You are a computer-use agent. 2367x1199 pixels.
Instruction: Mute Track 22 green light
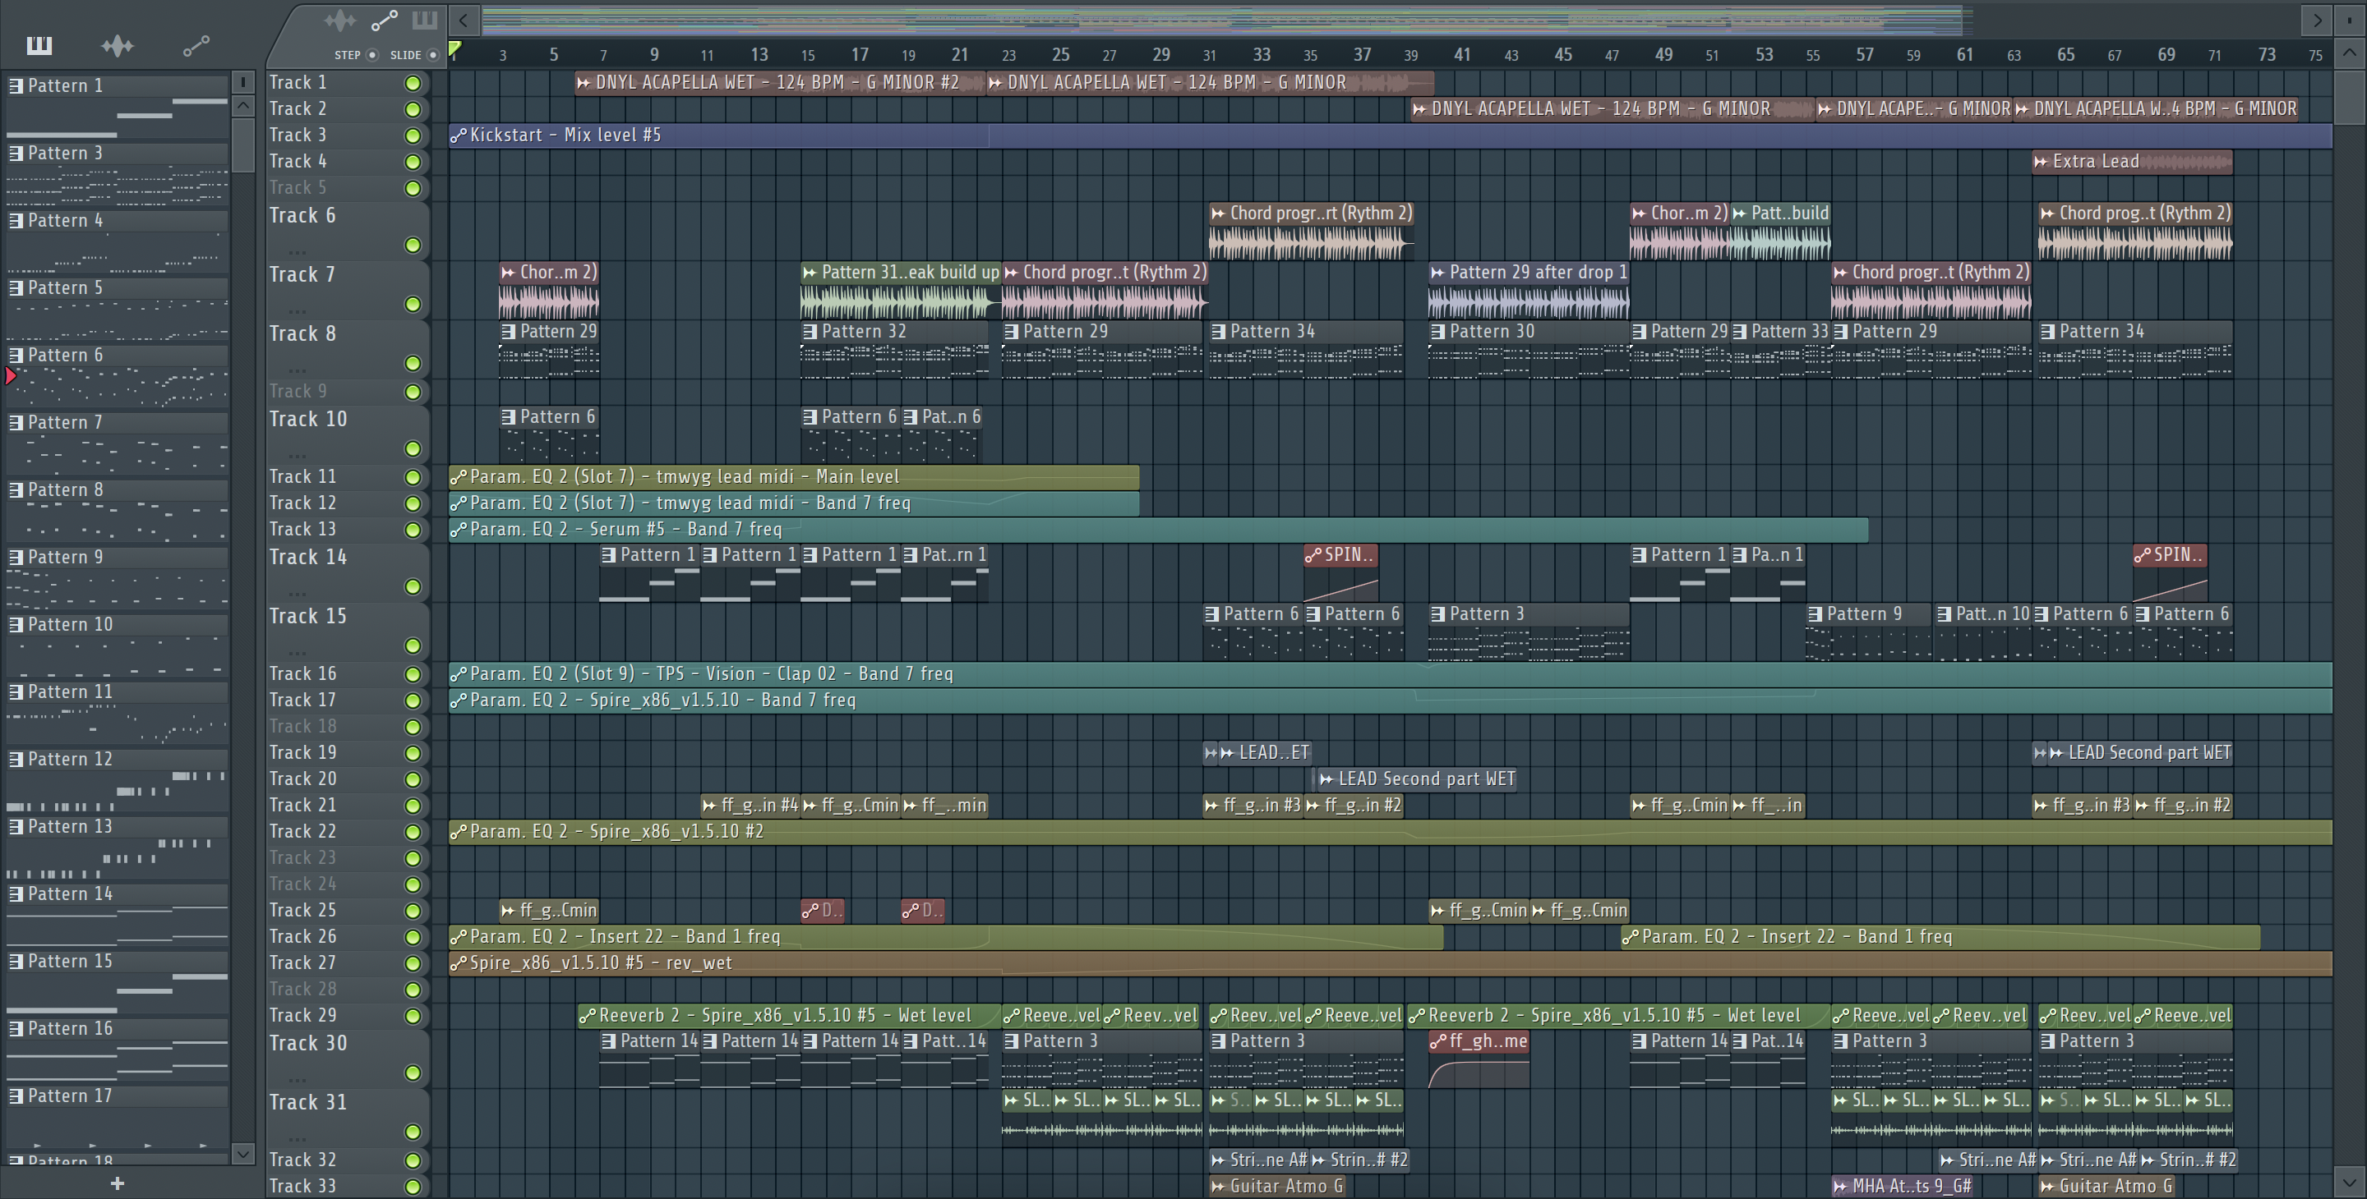tap(413, 832)
